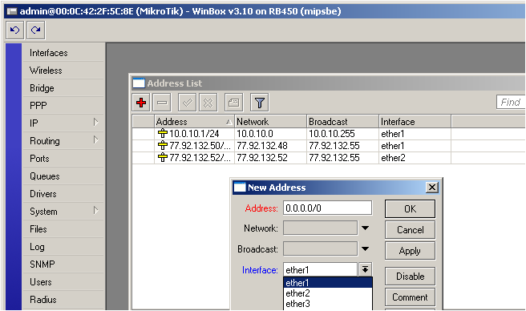The width and height of the screenshot is (526, 311).
Task: Click Disable in New Address dialog
Action: coord(410,276)
